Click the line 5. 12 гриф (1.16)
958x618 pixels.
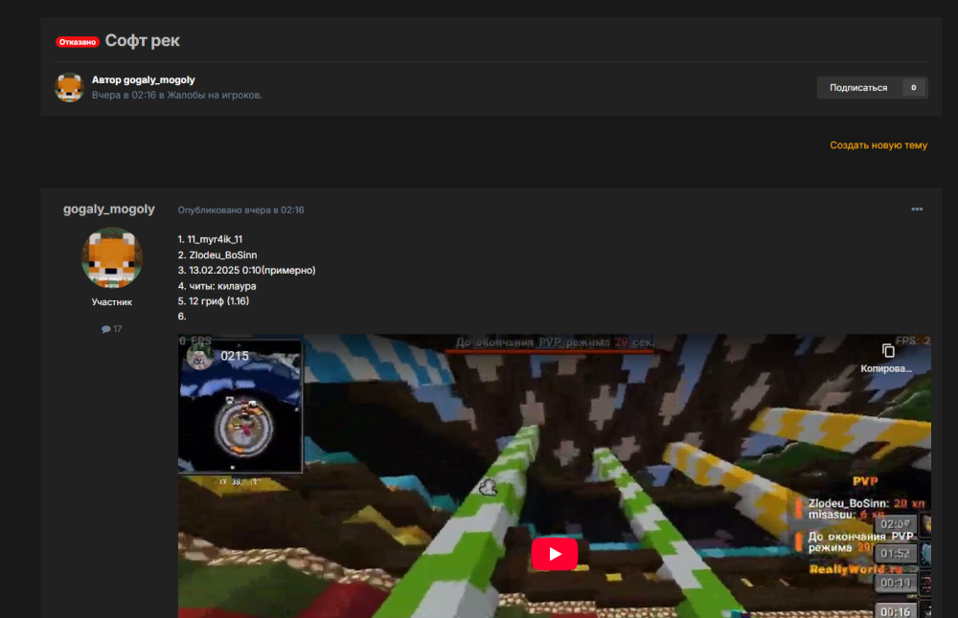(214, 301)
